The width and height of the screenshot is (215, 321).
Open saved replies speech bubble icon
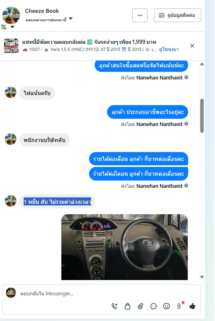pyautogui.click(x=153, y=306)
